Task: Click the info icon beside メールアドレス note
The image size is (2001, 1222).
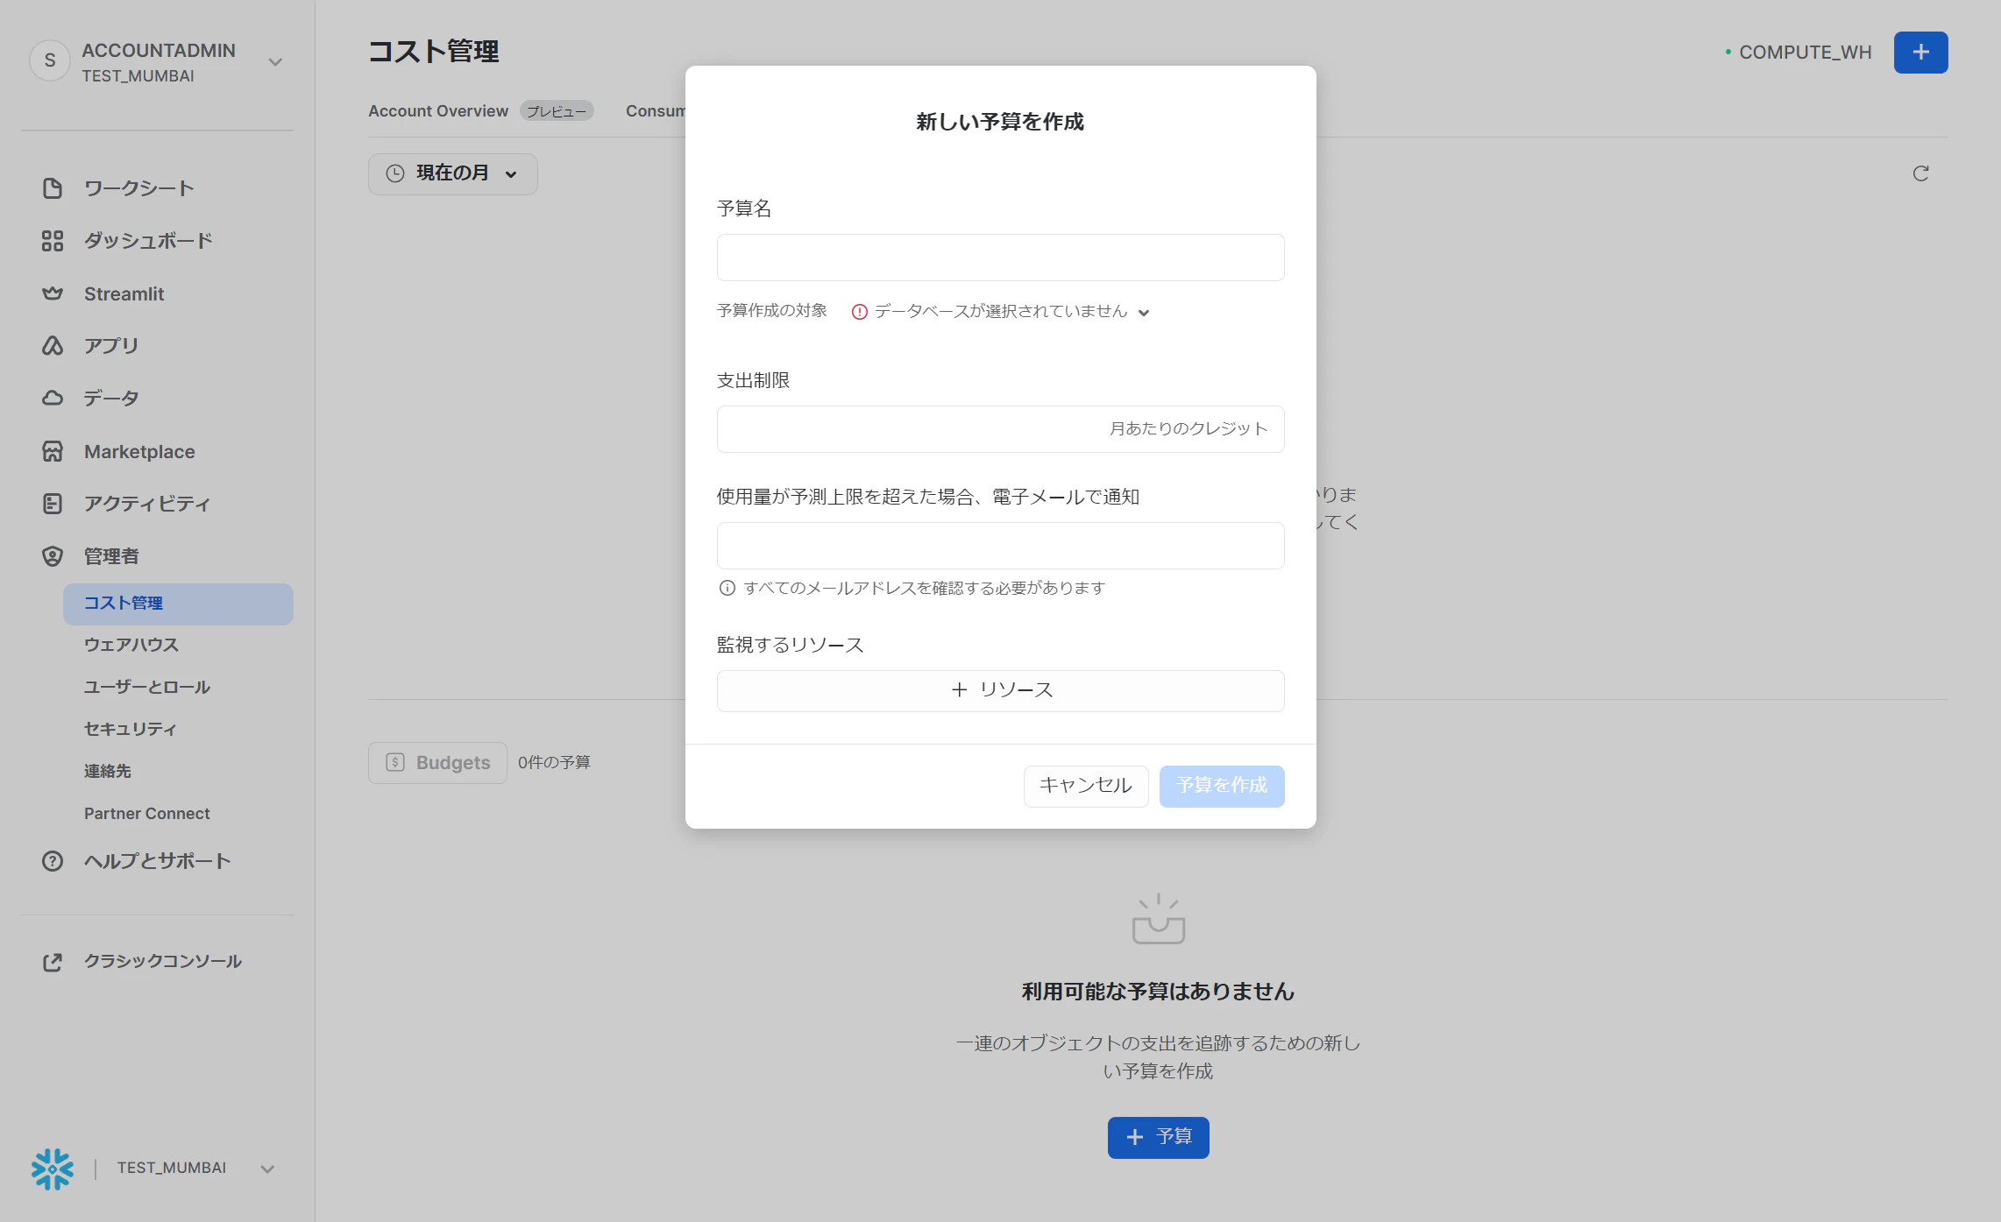Action: pyautogui.click(x=727, y=588)
